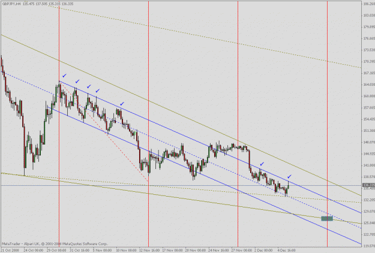375x253 pixels.
Task: Click the 186.26 price scale label
Action: click(369, 4)
